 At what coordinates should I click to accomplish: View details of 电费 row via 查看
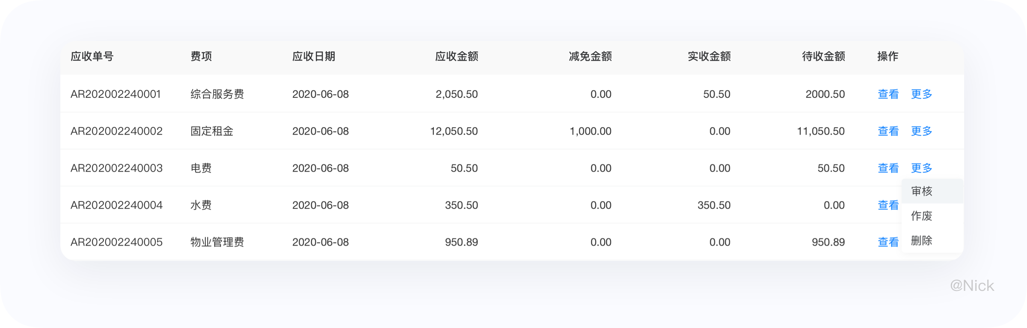[x=888, y=168]
